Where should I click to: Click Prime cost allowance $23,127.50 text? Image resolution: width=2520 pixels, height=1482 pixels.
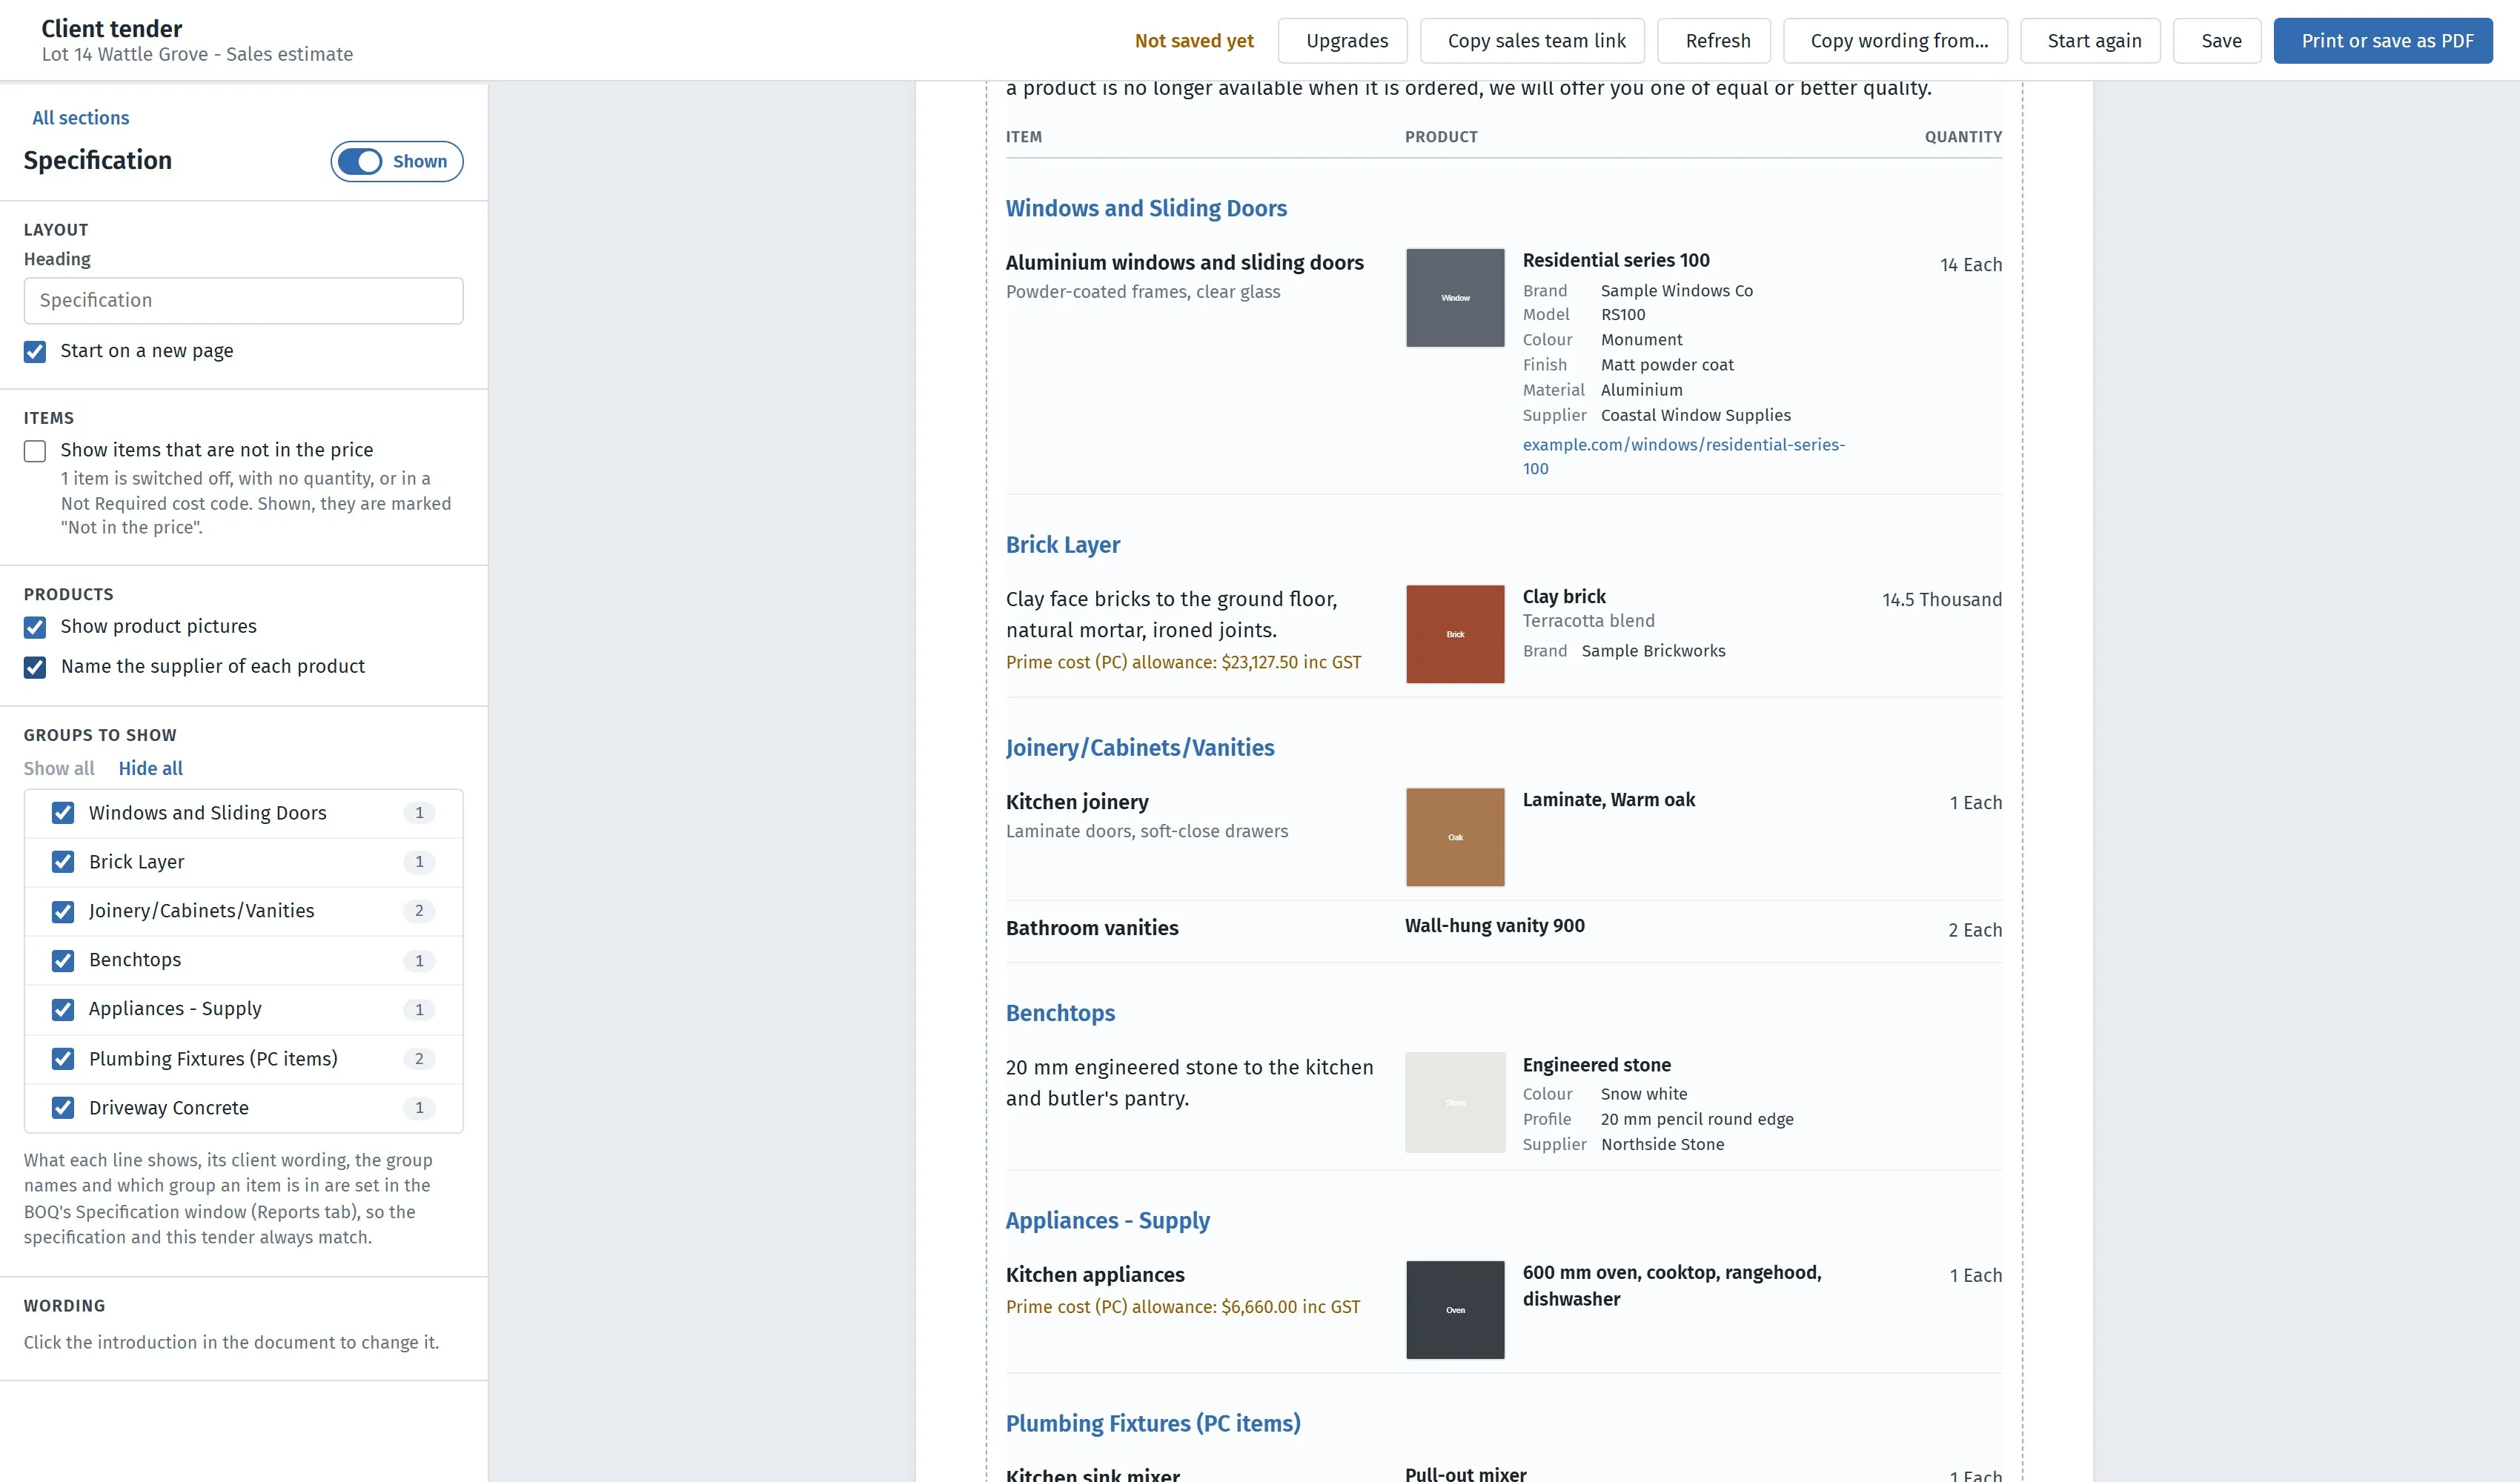pos(1183,662)
